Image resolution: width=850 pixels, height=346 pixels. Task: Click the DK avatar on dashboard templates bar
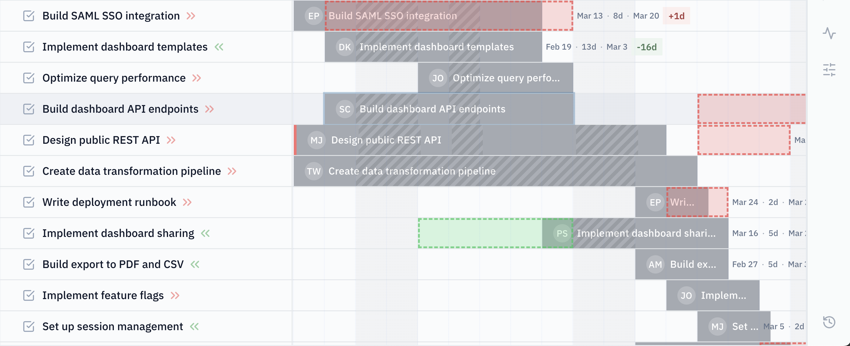(x=345, y=47)
